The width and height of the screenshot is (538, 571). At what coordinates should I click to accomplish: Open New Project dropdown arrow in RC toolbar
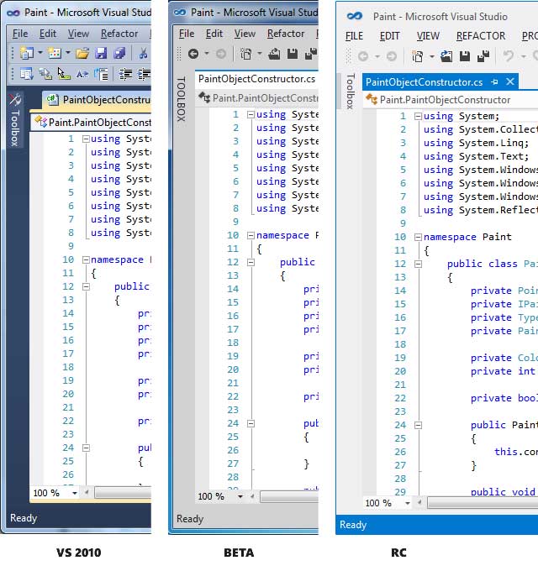click(x=431, y=56)
